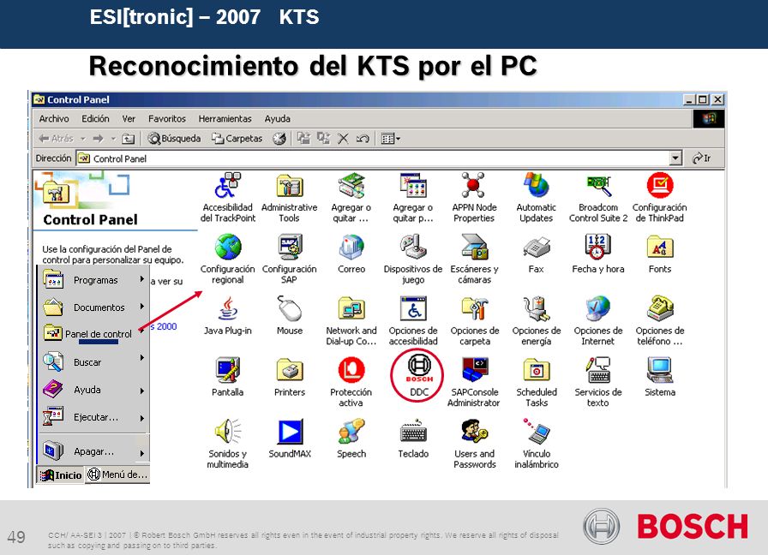Open SAPConsole Administrator icon

pyautogui.click(x=474, y=370)
